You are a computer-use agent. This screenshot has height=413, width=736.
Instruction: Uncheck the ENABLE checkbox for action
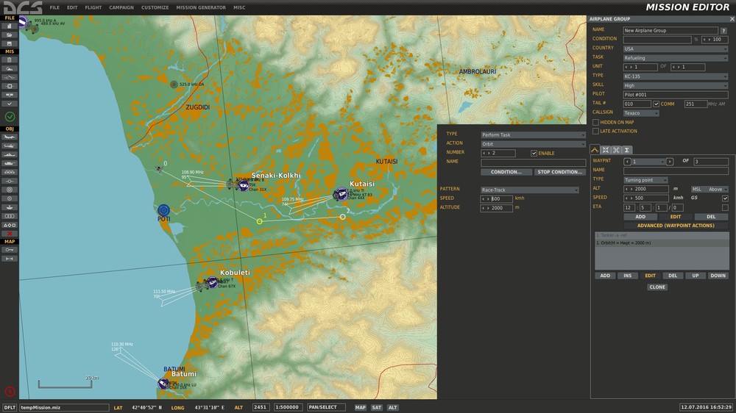coord(534,153)
